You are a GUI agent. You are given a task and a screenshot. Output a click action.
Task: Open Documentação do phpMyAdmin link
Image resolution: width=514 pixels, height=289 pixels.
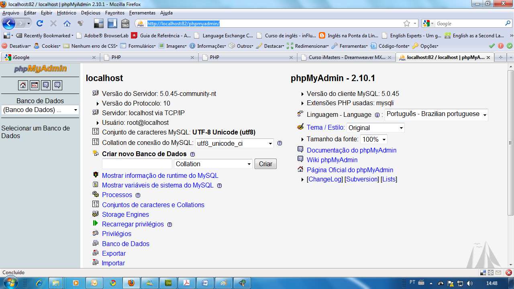point(351,150)
